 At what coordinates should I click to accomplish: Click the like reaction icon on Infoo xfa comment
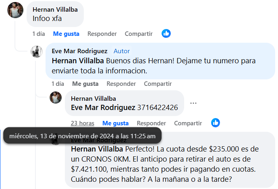click(166, 33)
